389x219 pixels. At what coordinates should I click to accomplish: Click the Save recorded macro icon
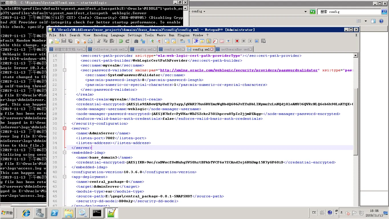click(264, 41)
